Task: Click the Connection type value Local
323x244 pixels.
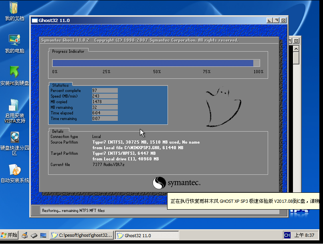Action: coord(97,136)
